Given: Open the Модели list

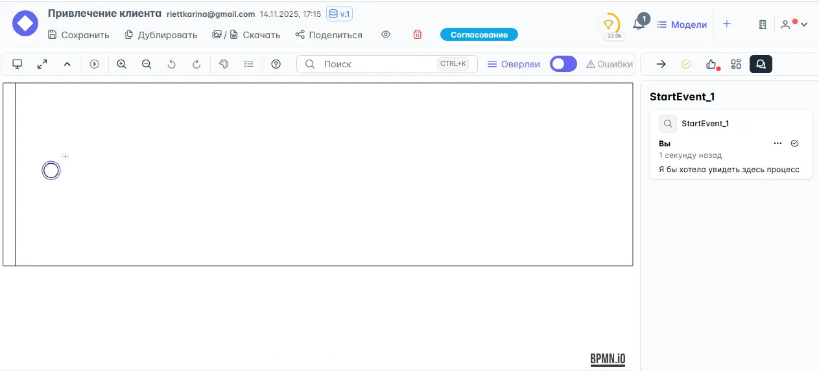Looking at the screenshot, I should pyautogui.click(x=682, y=25).
